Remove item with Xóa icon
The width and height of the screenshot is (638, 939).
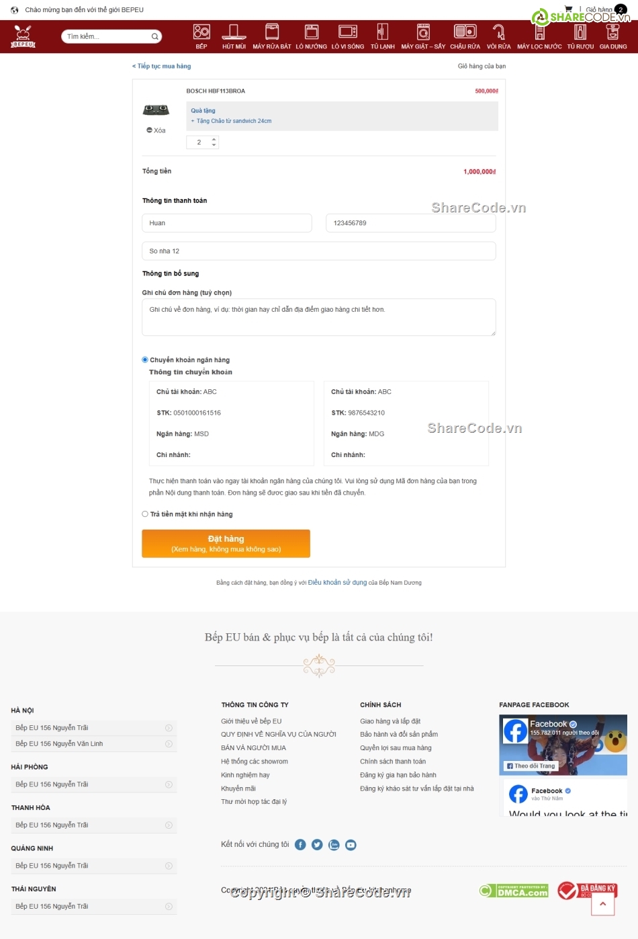pyautogui.click(x=156, y=130)
